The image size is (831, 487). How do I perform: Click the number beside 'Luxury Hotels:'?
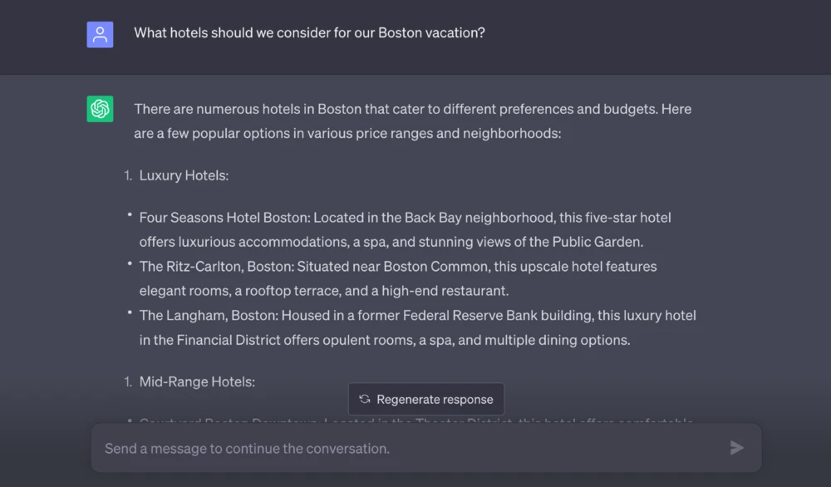coord(128,175)
